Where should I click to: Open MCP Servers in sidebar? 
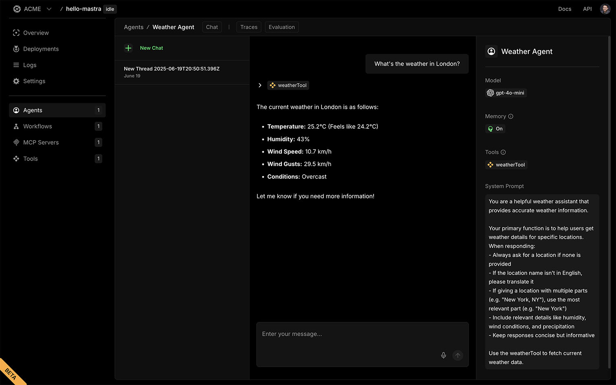pos(41,143)
